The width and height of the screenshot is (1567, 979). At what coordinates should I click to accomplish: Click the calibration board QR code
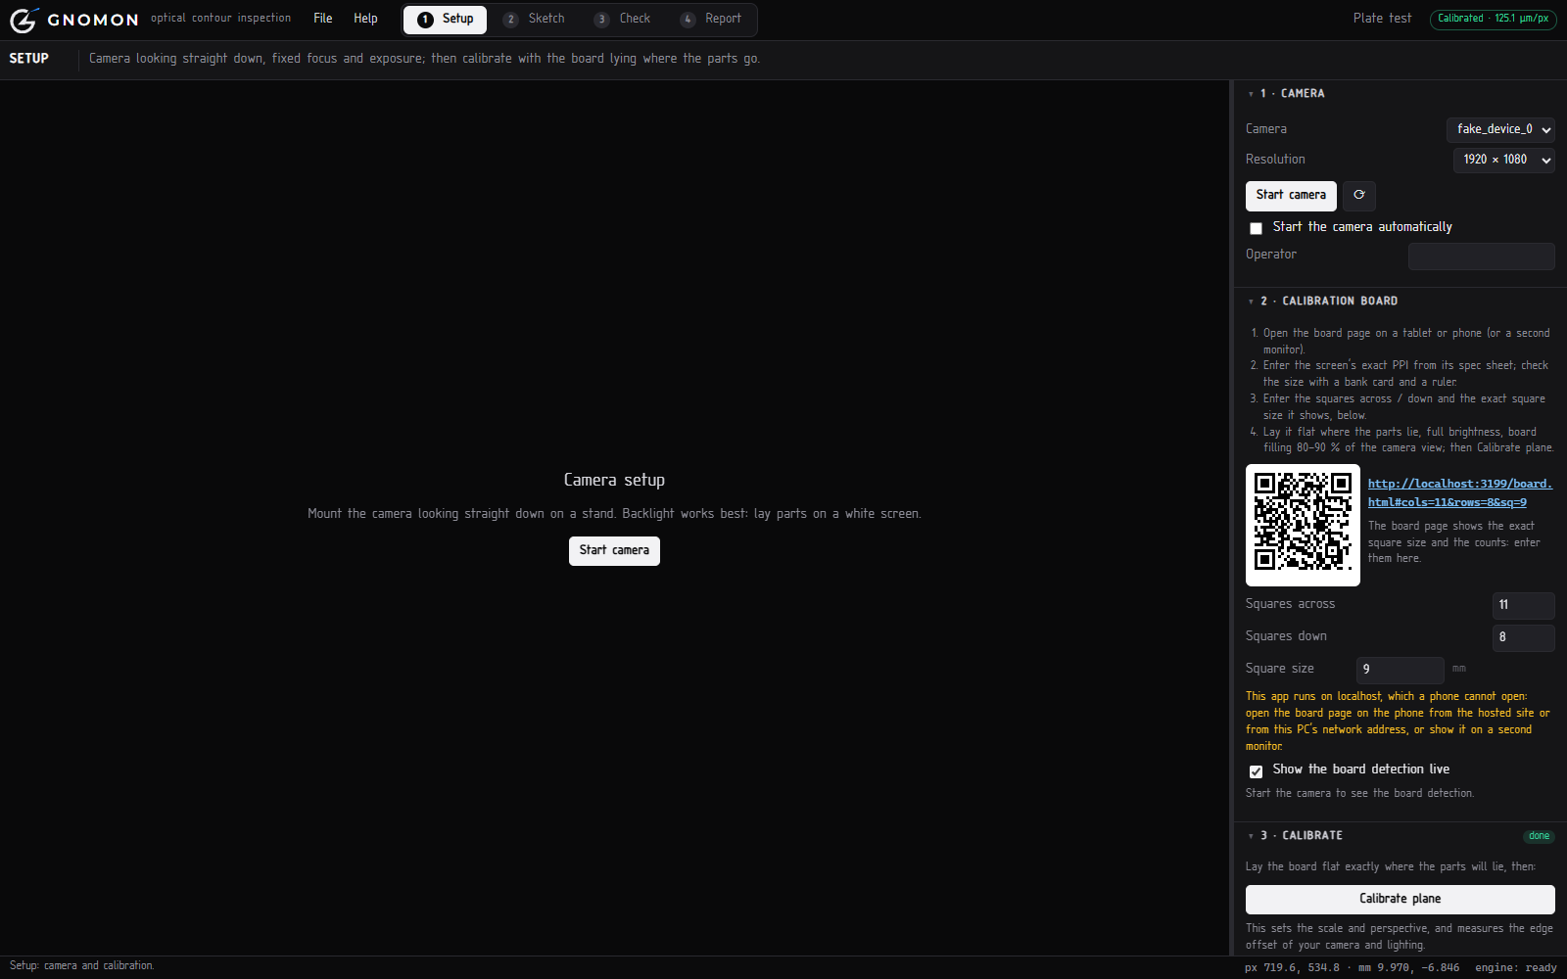pos(1303,525)
